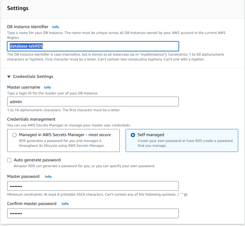
Task: Open Info link for Confirm master password
Action: [65, 204]
